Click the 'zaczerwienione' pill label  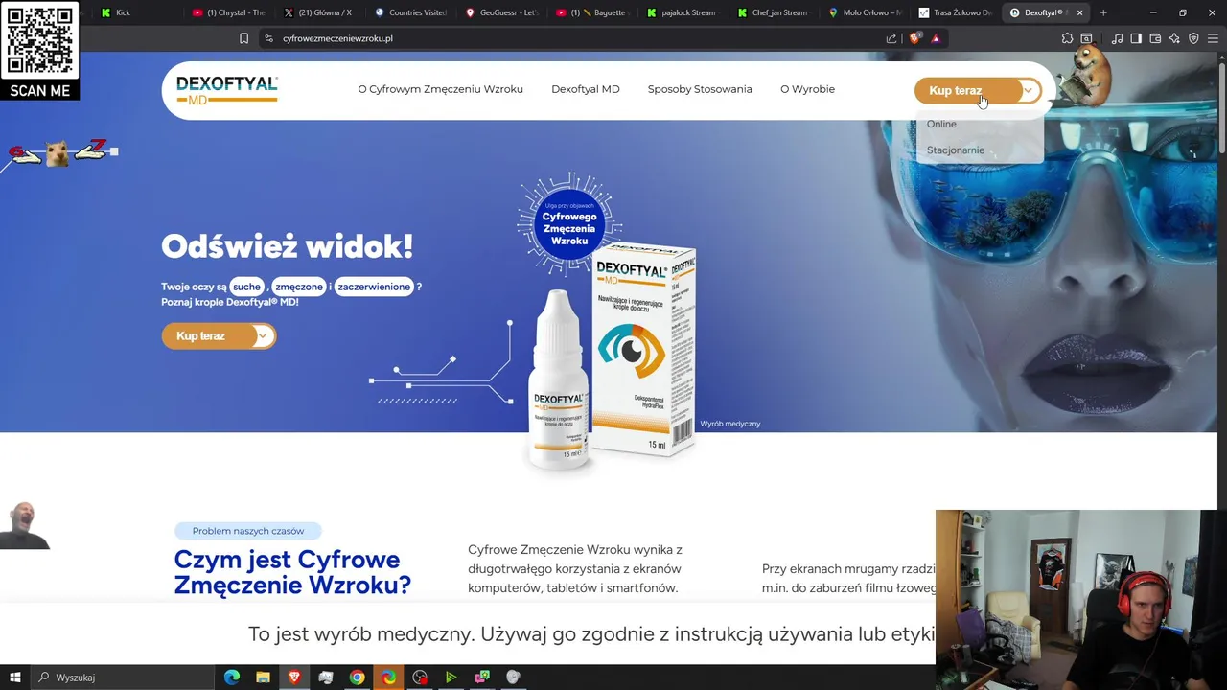pos(374,287)
